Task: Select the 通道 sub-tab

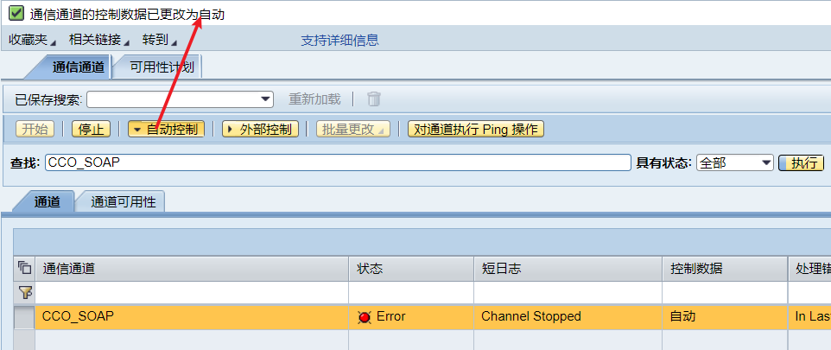Action: point(48,201)
